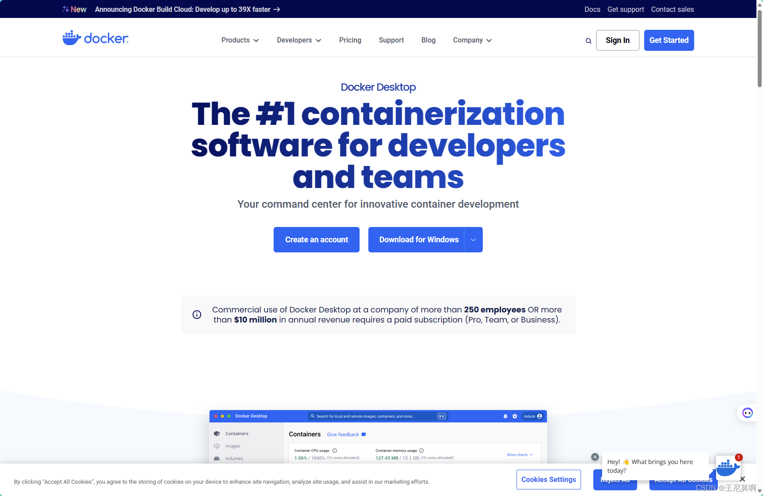Viewport: 763px width, 496px height.
Task: Expand the Company menu
Action: coord(472,40)
